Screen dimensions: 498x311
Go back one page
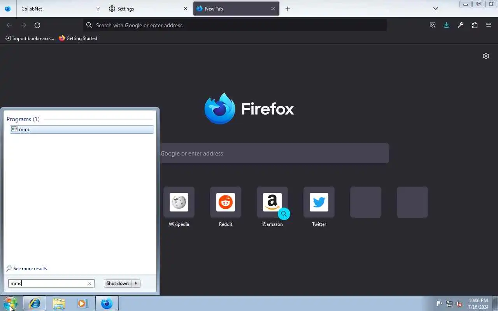tap(9, 25)
